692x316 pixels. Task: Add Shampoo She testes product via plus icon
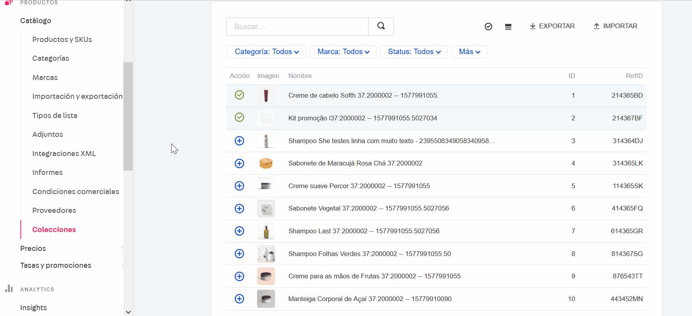239,141
